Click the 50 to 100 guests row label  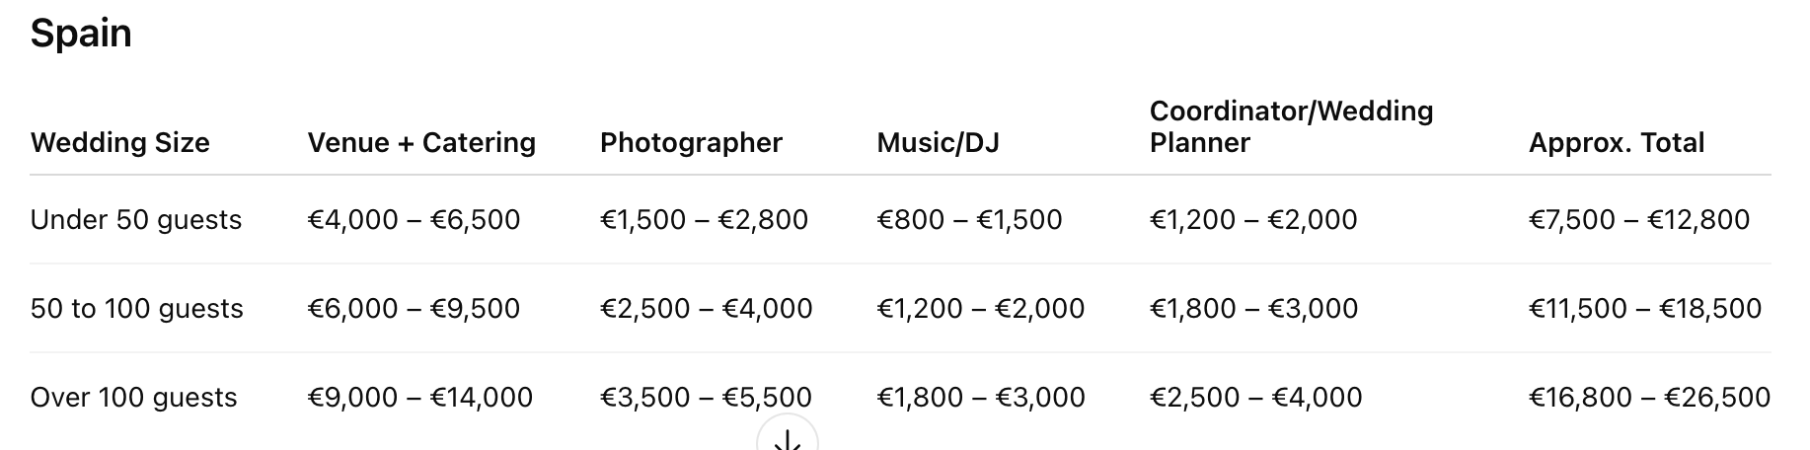click(137, 309)
